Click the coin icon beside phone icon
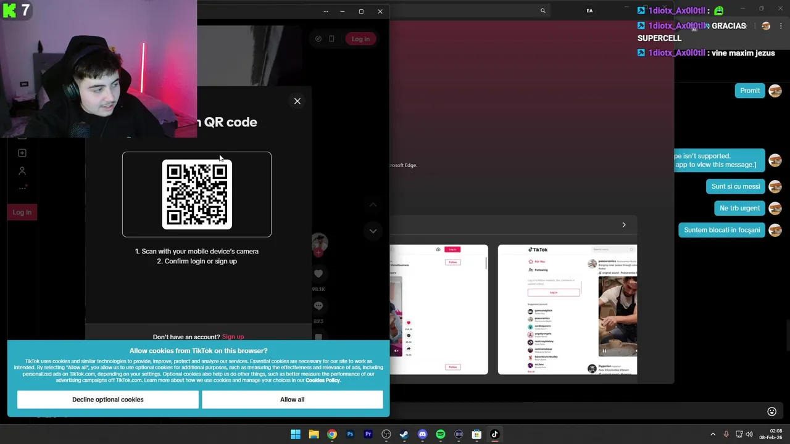790x444 pixels. coord(318,39)
